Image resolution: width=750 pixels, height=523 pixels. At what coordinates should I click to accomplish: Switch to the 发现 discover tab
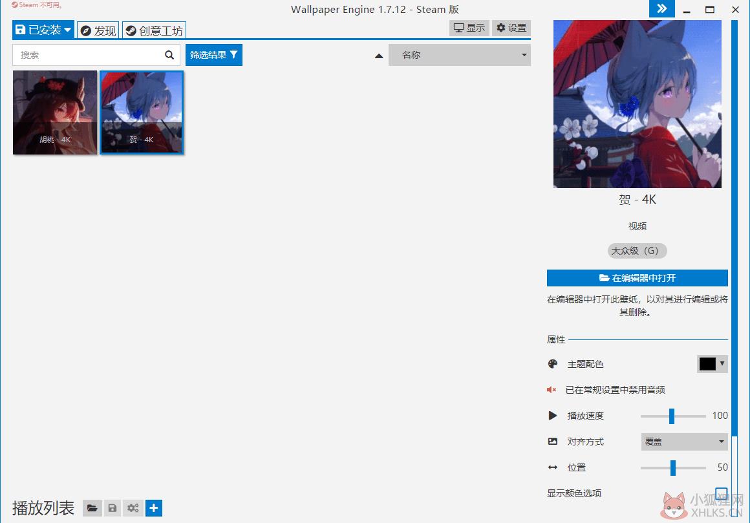(98, 30)
